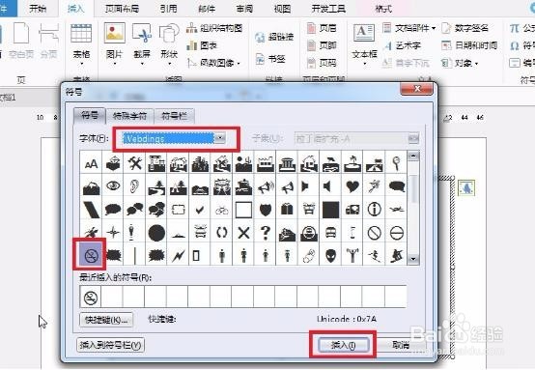Open the Shapes (形状) ribbon gallery
The height and width of the screenshot is (370, 535).
(x=169, y=44)
